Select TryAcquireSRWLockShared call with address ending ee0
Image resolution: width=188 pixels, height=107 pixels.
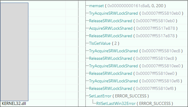pos(136,66)
